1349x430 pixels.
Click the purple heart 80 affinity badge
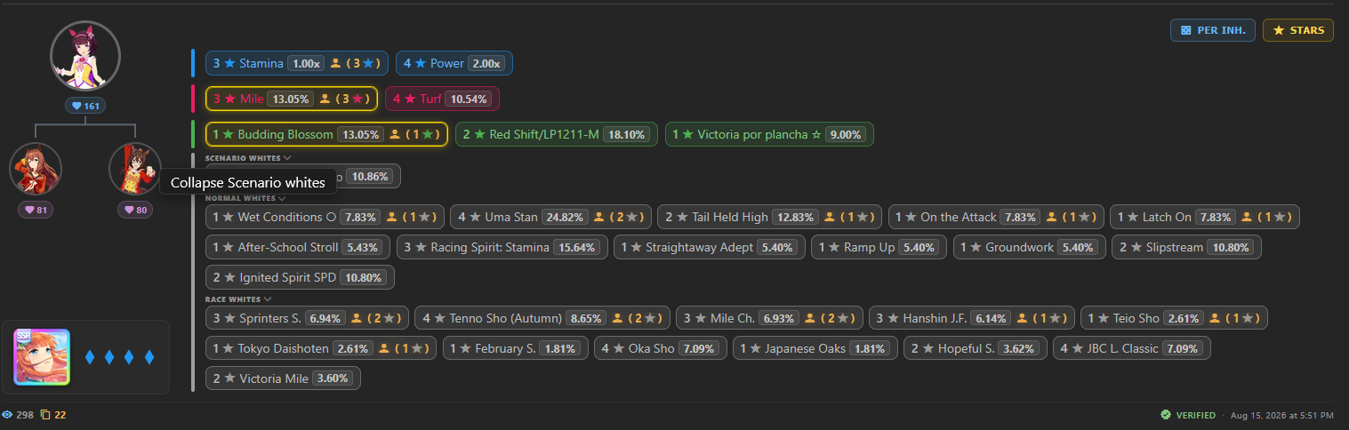click(135, 211)
